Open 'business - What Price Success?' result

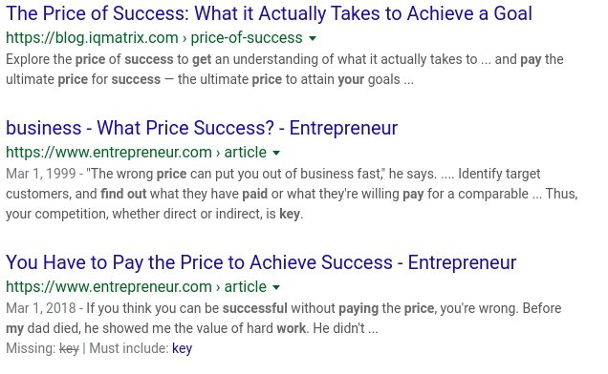202,128
